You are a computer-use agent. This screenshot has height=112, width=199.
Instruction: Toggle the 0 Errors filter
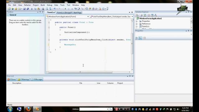tap(12, 79)
